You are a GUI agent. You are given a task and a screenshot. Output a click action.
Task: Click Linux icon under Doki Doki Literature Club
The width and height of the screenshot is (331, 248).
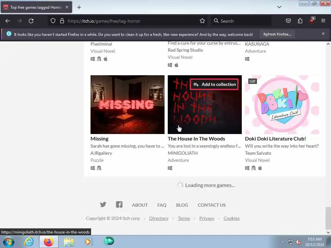(x=253, y=168)
